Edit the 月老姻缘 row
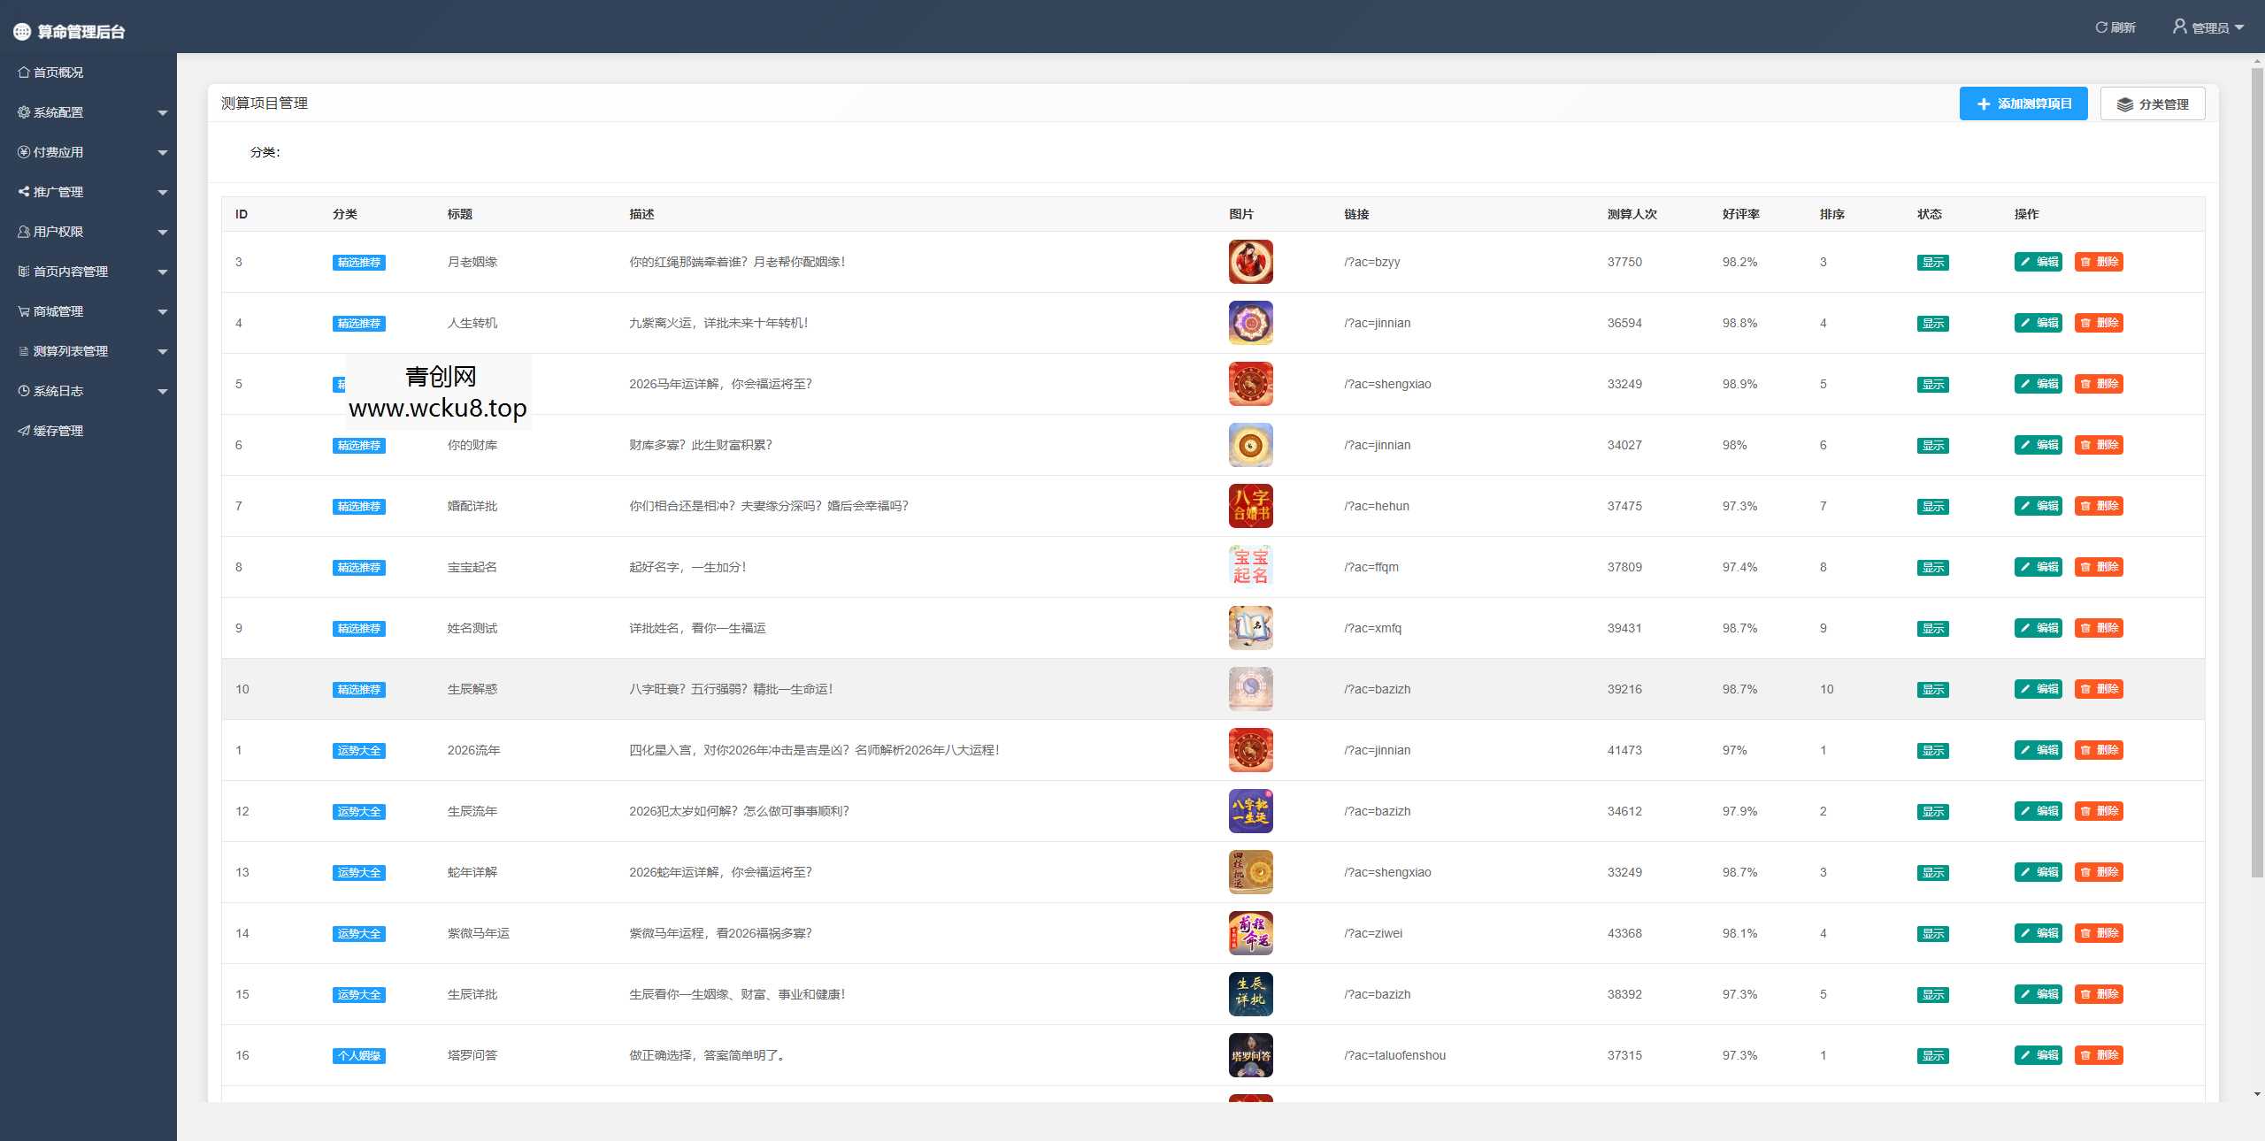2265x1141 pixels. click(2038, 262)
